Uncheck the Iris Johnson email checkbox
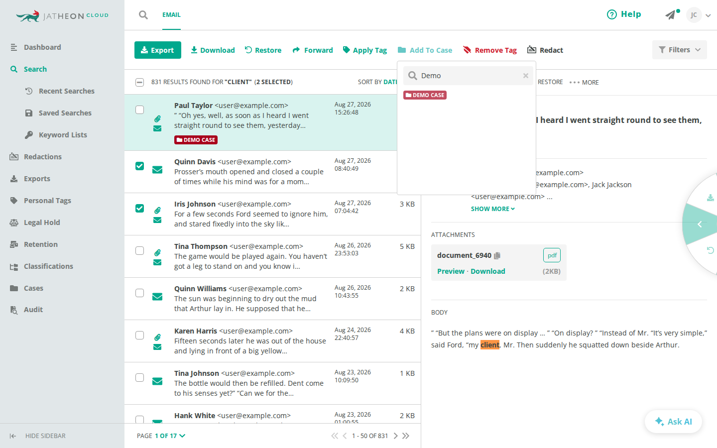The width and height of the screenshot is (717, 448). [x=140, y=208]
